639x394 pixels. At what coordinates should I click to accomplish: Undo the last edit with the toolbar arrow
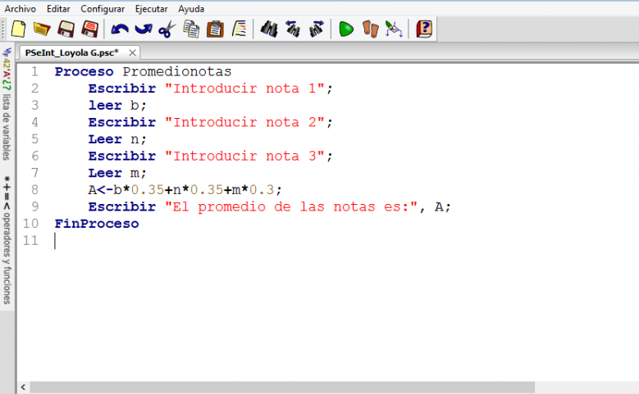120,29
